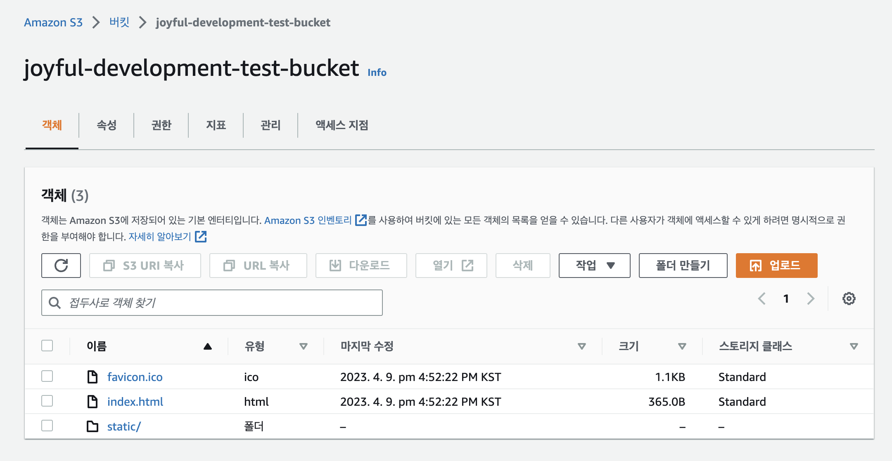Click Amazon S3 breadcrumb link
892x461 pixels.
tap(53, 22)
